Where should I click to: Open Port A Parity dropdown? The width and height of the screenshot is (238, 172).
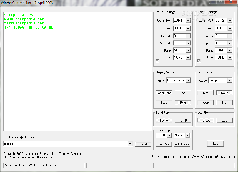tap(188, 50)
